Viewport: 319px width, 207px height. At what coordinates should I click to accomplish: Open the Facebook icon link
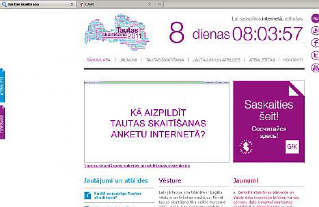[x=315, y=43]
